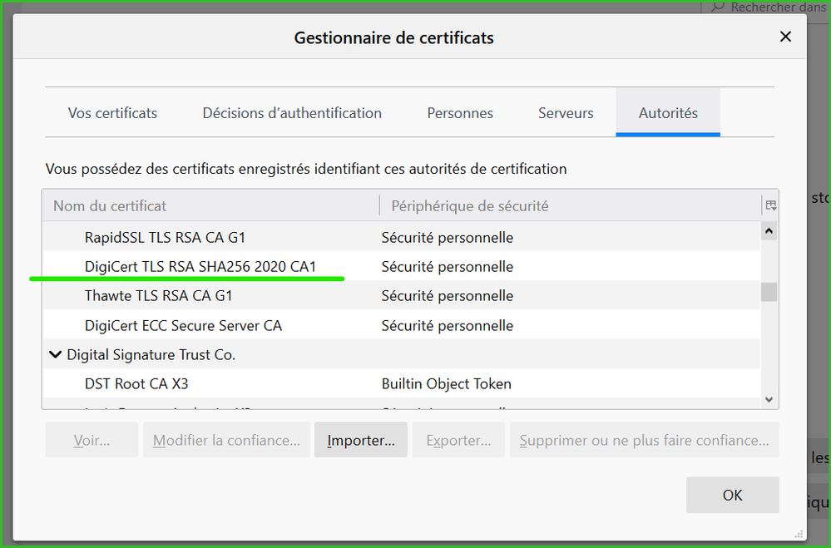Click the scroll down arrow in certificate list
This screenshot has width=831, height=548.
point(769,400)
